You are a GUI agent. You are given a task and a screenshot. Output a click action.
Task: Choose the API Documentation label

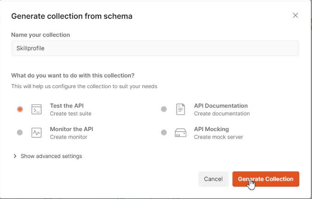coord(221,106)
